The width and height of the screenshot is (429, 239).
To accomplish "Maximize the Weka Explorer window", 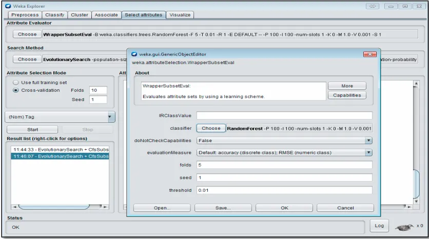I will tap(405, 6).
